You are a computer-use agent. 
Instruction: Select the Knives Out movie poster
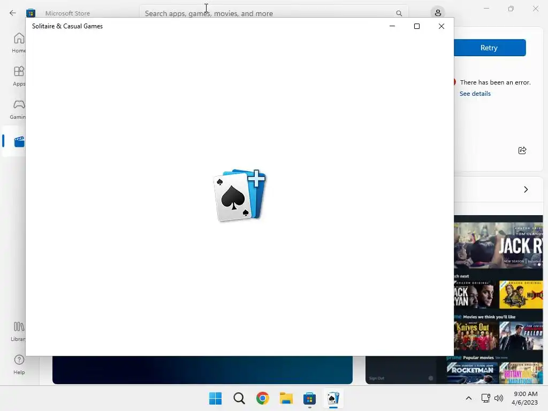pos(476,336)
